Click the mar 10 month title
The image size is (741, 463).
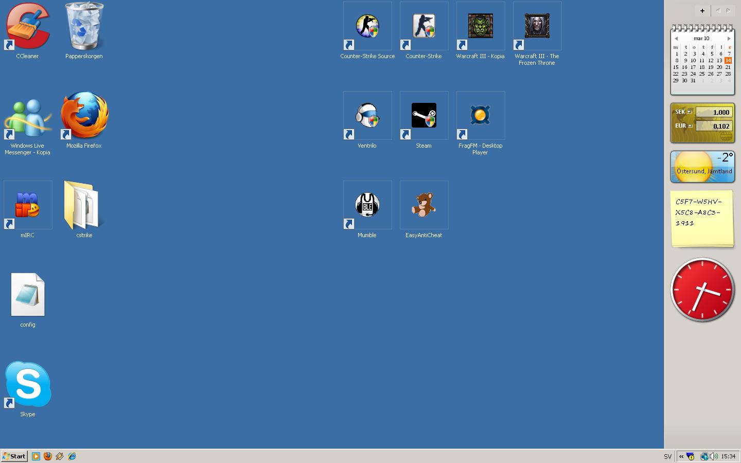tap(701, 39)
